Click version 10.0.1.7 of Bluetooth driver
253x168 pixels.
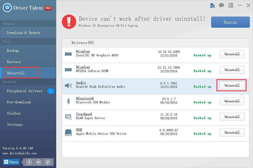[169, 99]
